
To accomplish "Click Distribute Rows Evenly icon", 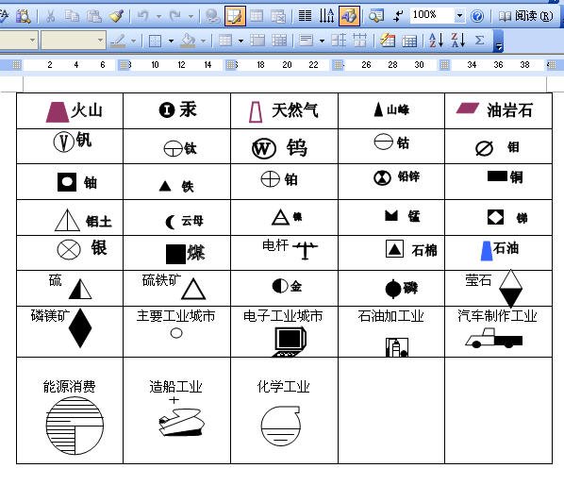I will click(x=339, y=41).
